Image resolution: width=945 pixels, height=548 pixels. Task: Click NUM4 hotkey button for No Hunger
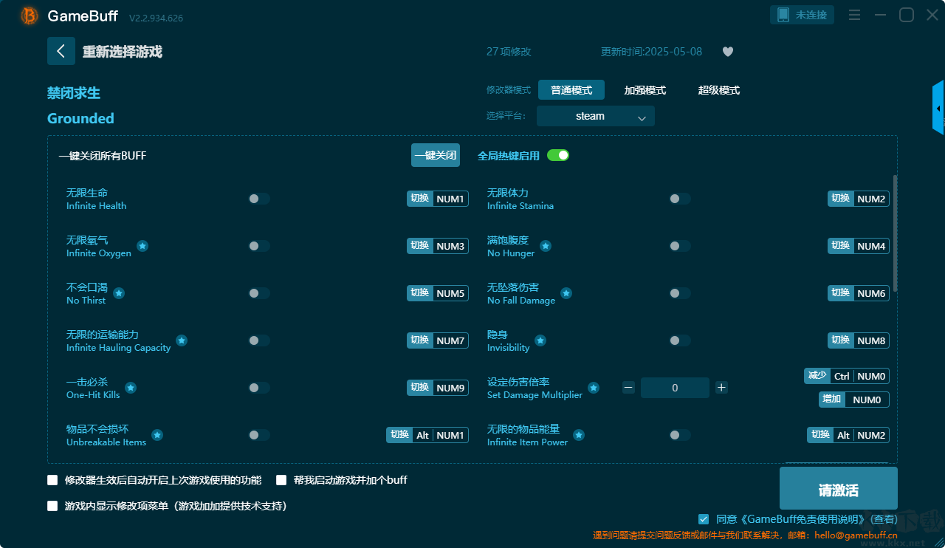click(x=859, y=246)
